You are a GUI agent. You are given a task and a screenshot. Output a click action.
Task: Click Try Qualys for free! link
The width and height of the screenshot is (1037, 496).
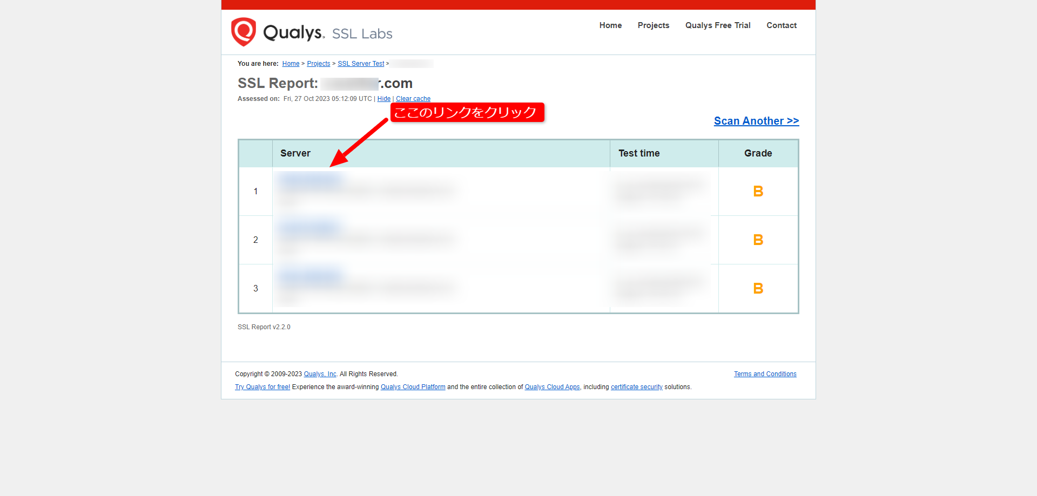[262, 387]
